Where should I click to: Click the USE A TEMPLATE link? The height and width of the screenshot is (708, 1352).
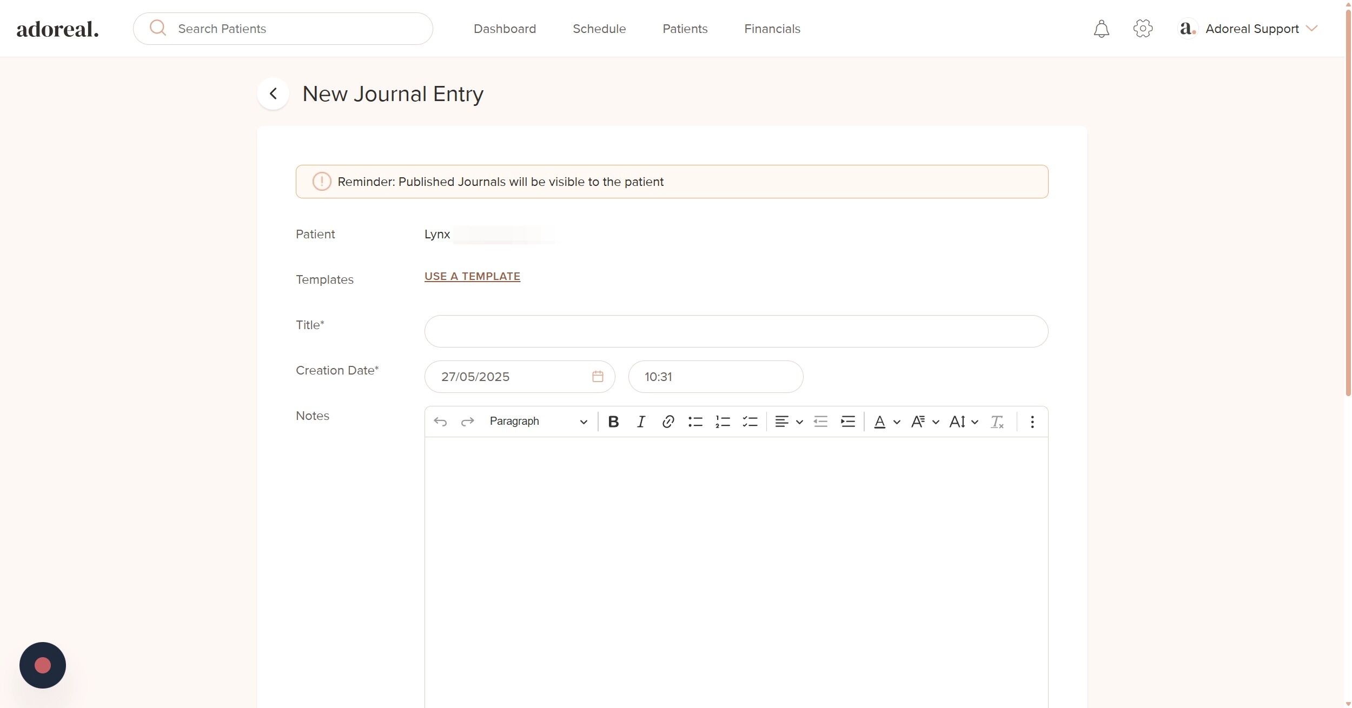pyautogui.click(x=472, y=276)
